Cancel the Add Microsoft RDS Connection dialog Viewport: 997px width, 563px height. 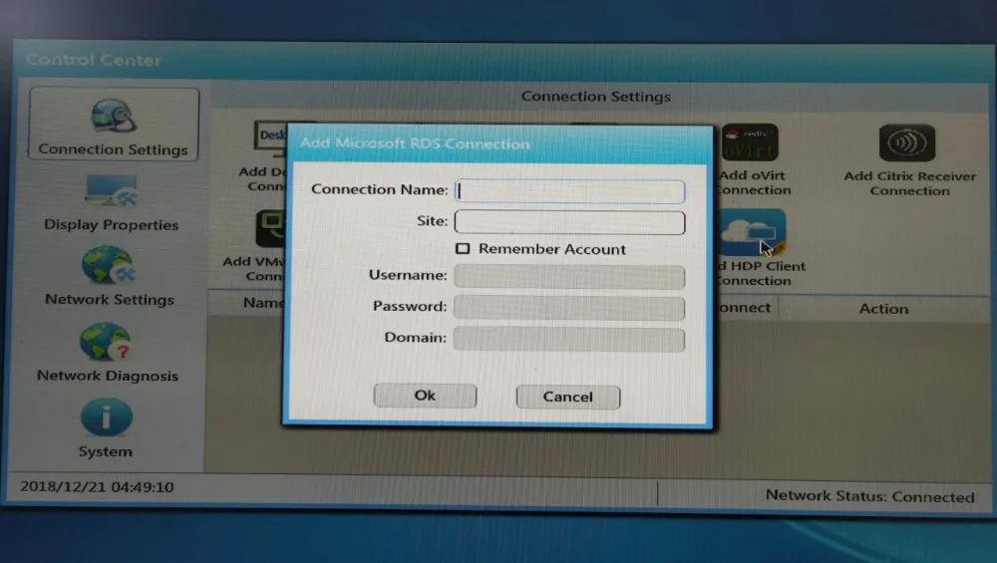568,397
